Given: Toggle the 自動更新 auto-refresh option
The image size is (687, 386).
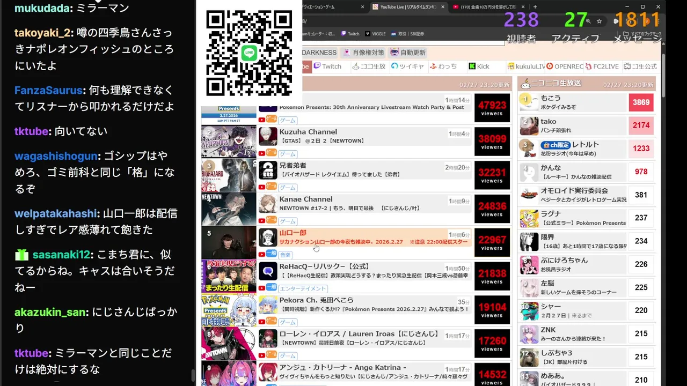Looking at the screenshot, I should 408,53.
